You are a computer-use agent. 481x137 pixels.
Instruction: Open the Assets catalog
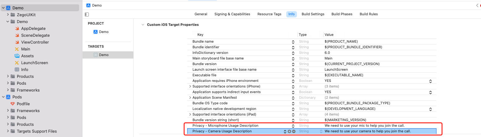tap(27, 56)
